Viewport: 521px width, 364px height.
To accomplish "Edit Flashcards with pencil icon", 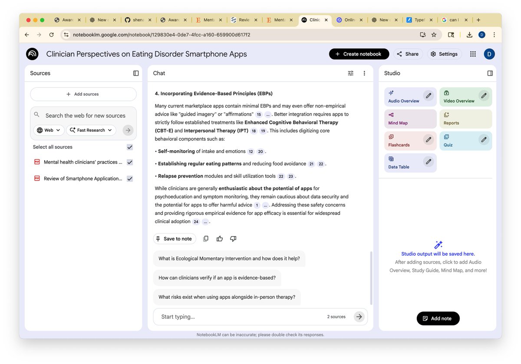I will (429, 140).
